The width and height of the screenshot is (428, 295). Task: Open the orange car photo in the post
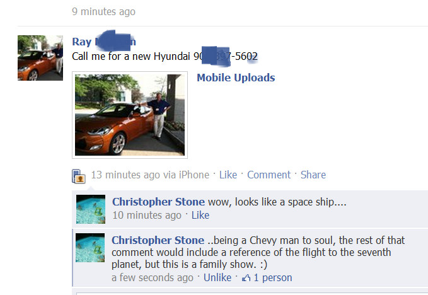[130, 115]
